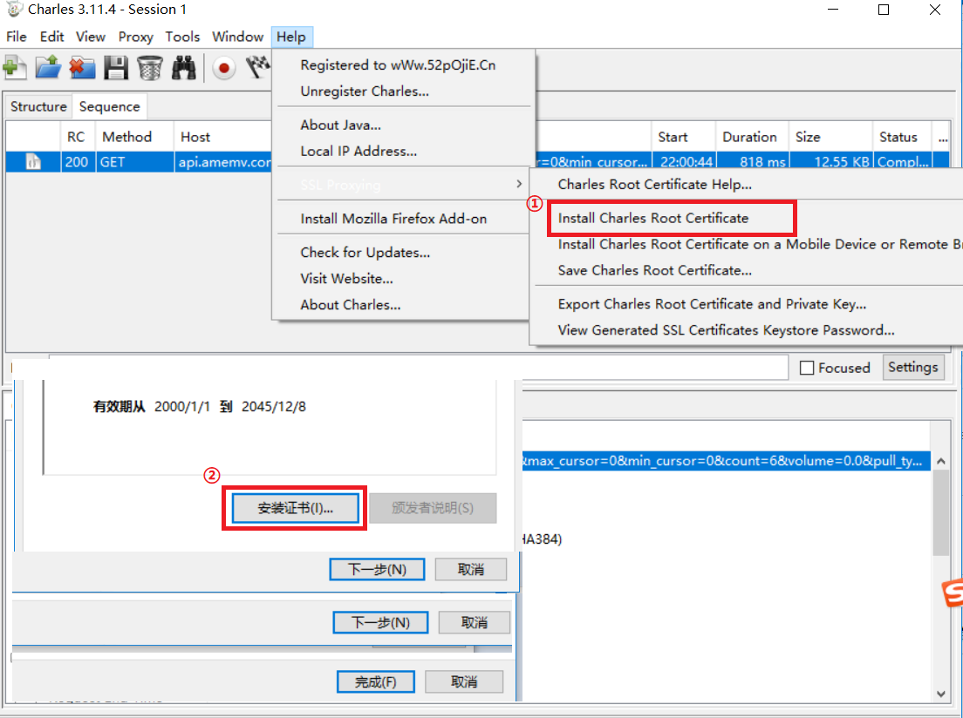Close the open Help menu

[291, 37]
